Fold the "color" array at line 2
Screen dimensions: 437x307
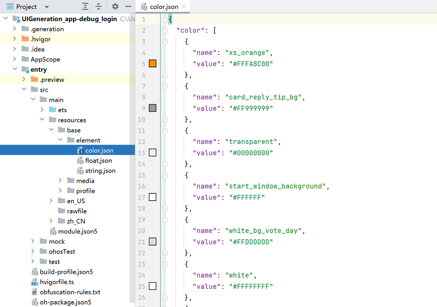(x=165, y=31)
